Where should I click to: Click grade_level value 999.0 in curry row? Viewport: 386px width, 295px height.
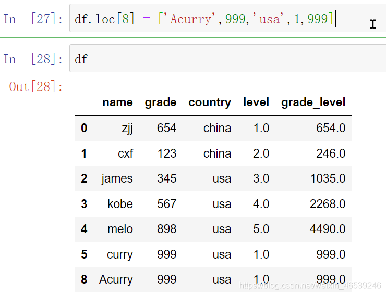click(x=331, y=254)
